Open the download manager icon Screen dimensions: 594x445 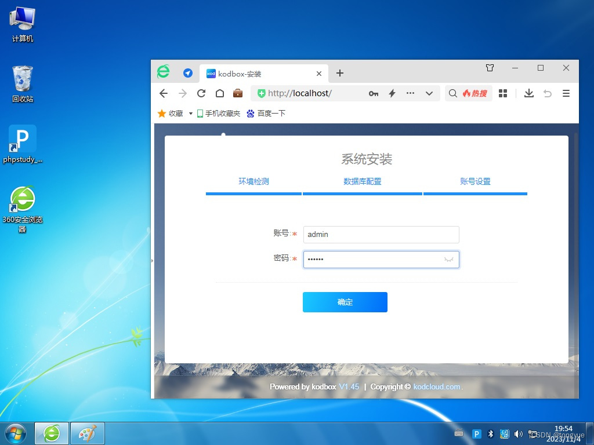(x=528, y=93)
